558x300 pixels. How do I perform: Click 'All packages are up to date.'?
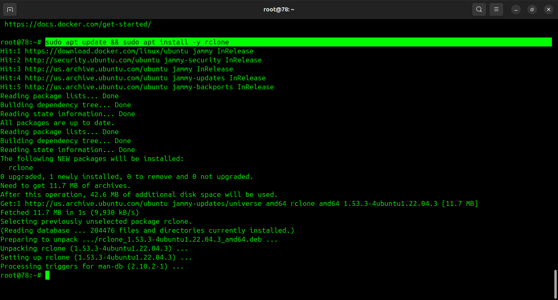58,123
